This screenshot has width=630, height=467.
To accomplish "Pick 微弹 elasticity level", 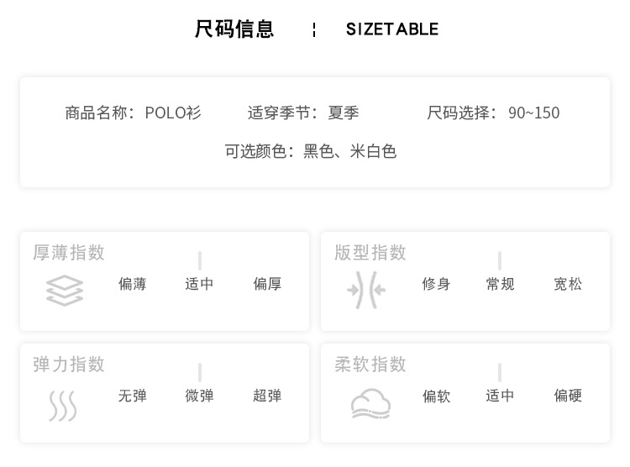I will click(x=199, y=396).
